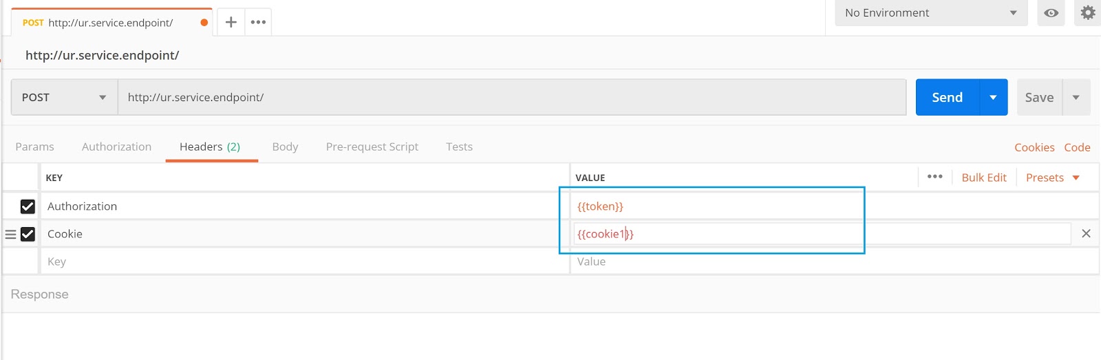This screenshot has height=360, width=1101.
Task: Open the Pre-request Script tab
Action: (x=372, y=147)
